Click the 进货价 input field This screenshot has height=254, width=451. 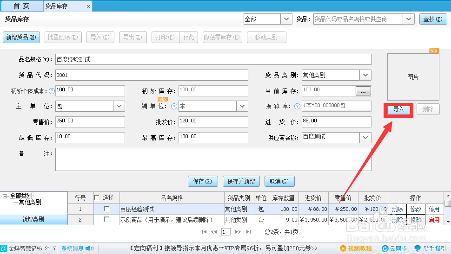coord(336,122)
